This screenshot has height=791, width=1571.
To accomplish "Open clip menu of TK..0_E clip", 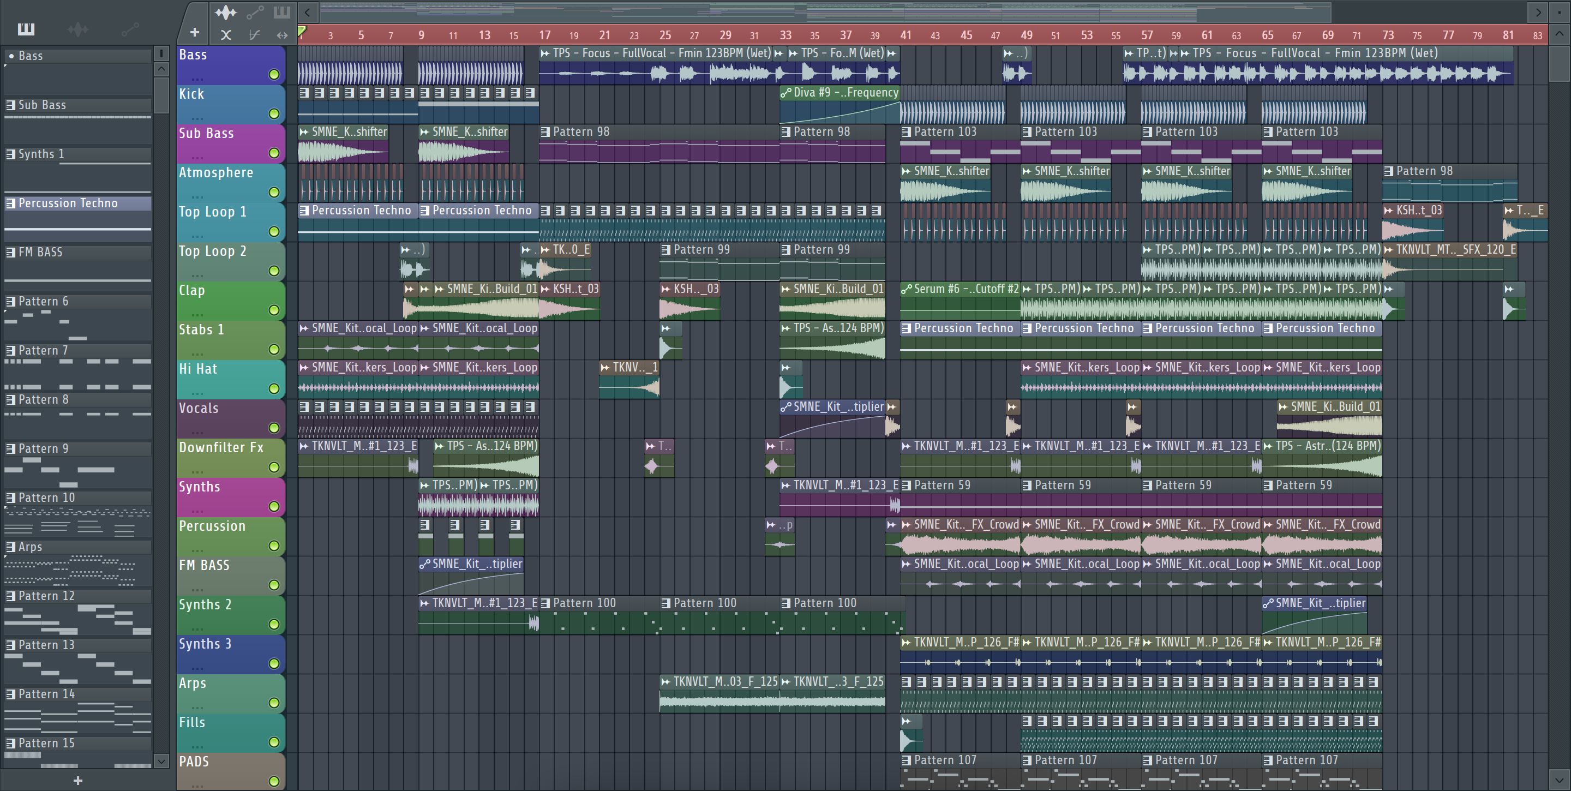I will [x=545, y=249].
